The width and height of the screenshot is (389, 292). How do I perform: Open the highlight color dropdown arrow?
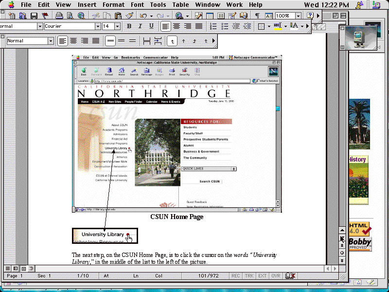[x=285, y=26]
